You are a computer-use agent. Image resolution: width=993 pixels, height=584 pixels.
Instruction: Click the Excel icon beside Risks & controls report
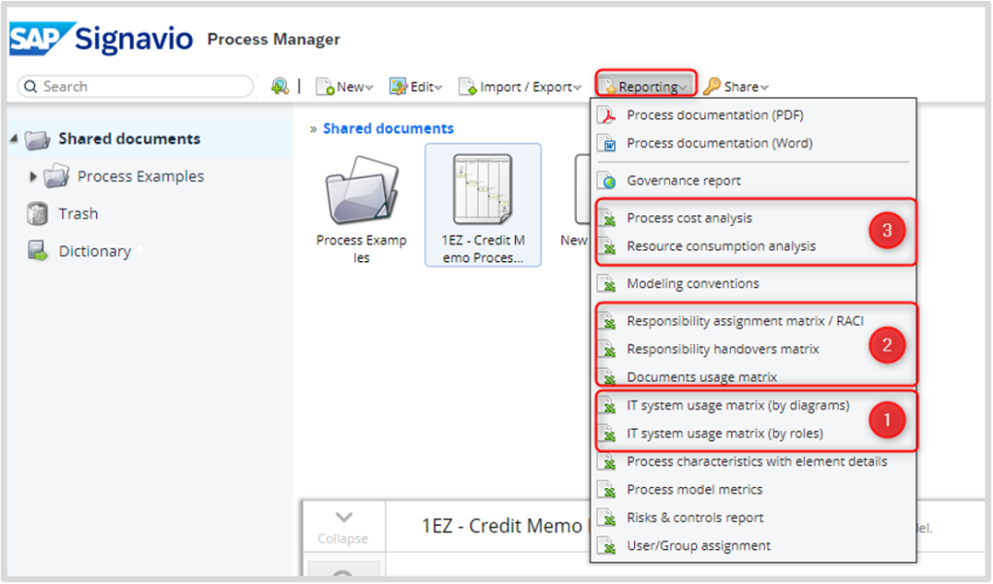click(x=607, y=517)
